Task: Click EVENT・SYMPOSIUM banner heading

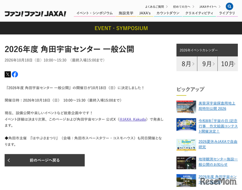Action: pyautogui.click(x=121, y=28)
